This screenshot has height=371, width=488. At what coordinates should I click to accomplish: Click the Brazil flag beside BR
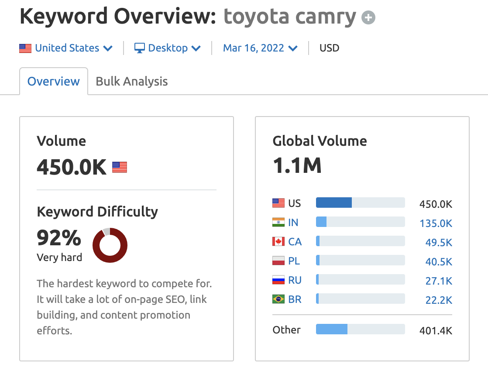point(278,299)
